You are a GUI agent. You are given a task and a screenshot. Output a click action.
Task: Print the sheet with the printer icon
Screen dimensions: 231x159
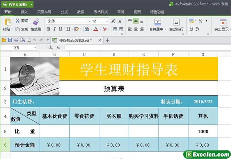point(16,40)
